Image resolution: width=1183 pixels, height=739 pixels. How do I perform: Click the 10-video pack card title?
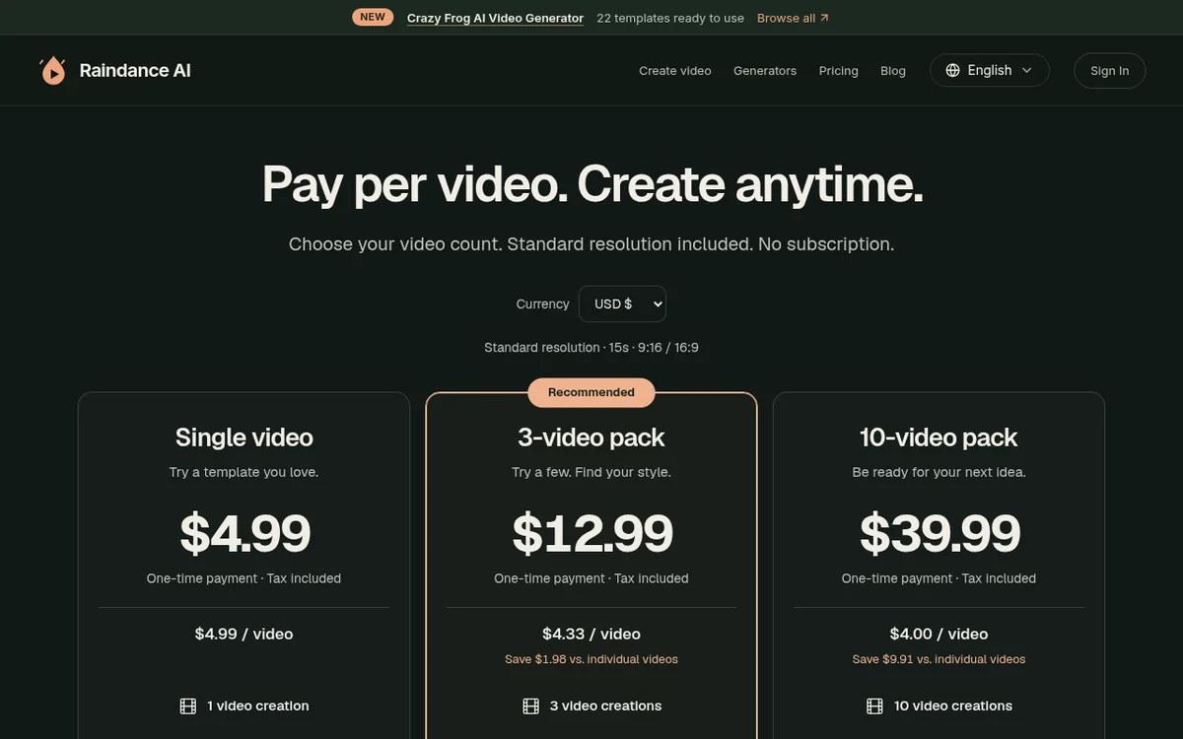pyautogui.click(x=939, y=437)
